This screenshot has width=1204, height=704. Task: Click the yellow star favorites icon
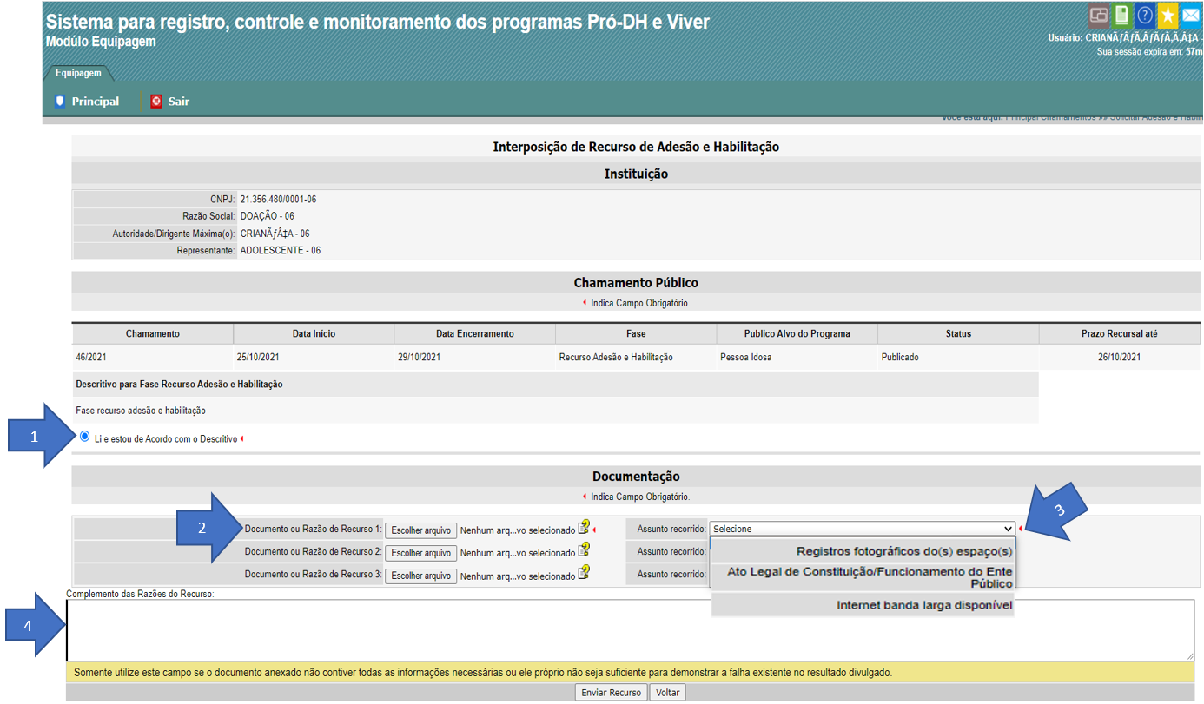point(1168,16)
